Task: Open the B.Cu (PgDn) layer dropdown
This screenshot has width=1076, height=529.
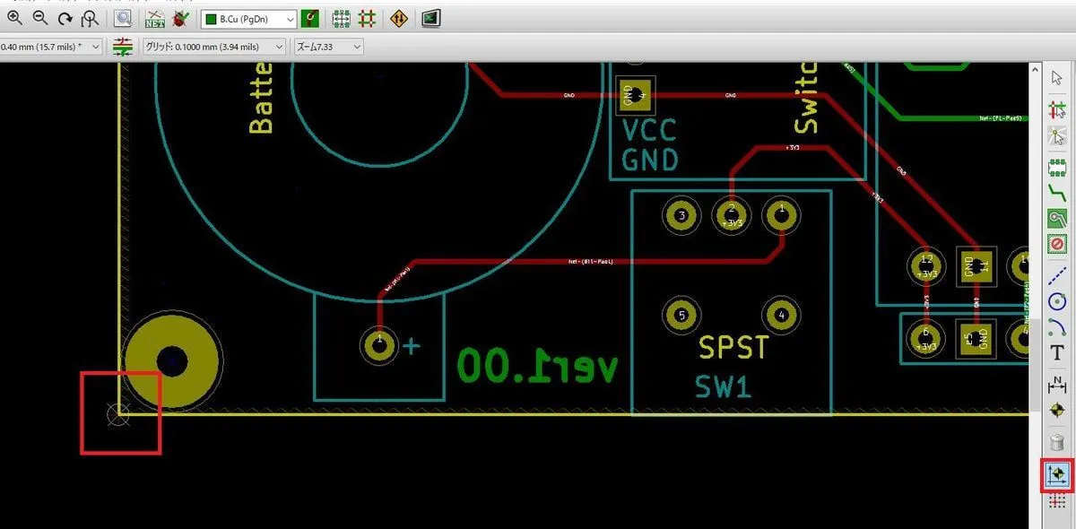Action: [x=248, y=18]
